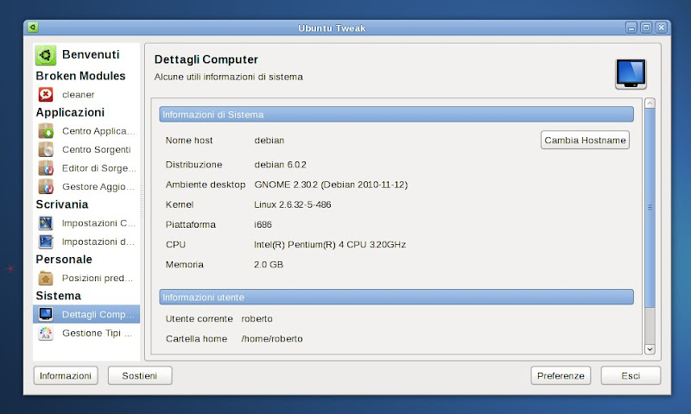Image resolution: width=691 pixels, height=414 pixels.
Task: Click the Informazioni di Sistema section header
Action: point(396,115)
